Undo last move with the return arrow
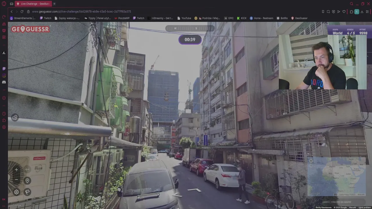372x209 pixels. click(27, 170)
